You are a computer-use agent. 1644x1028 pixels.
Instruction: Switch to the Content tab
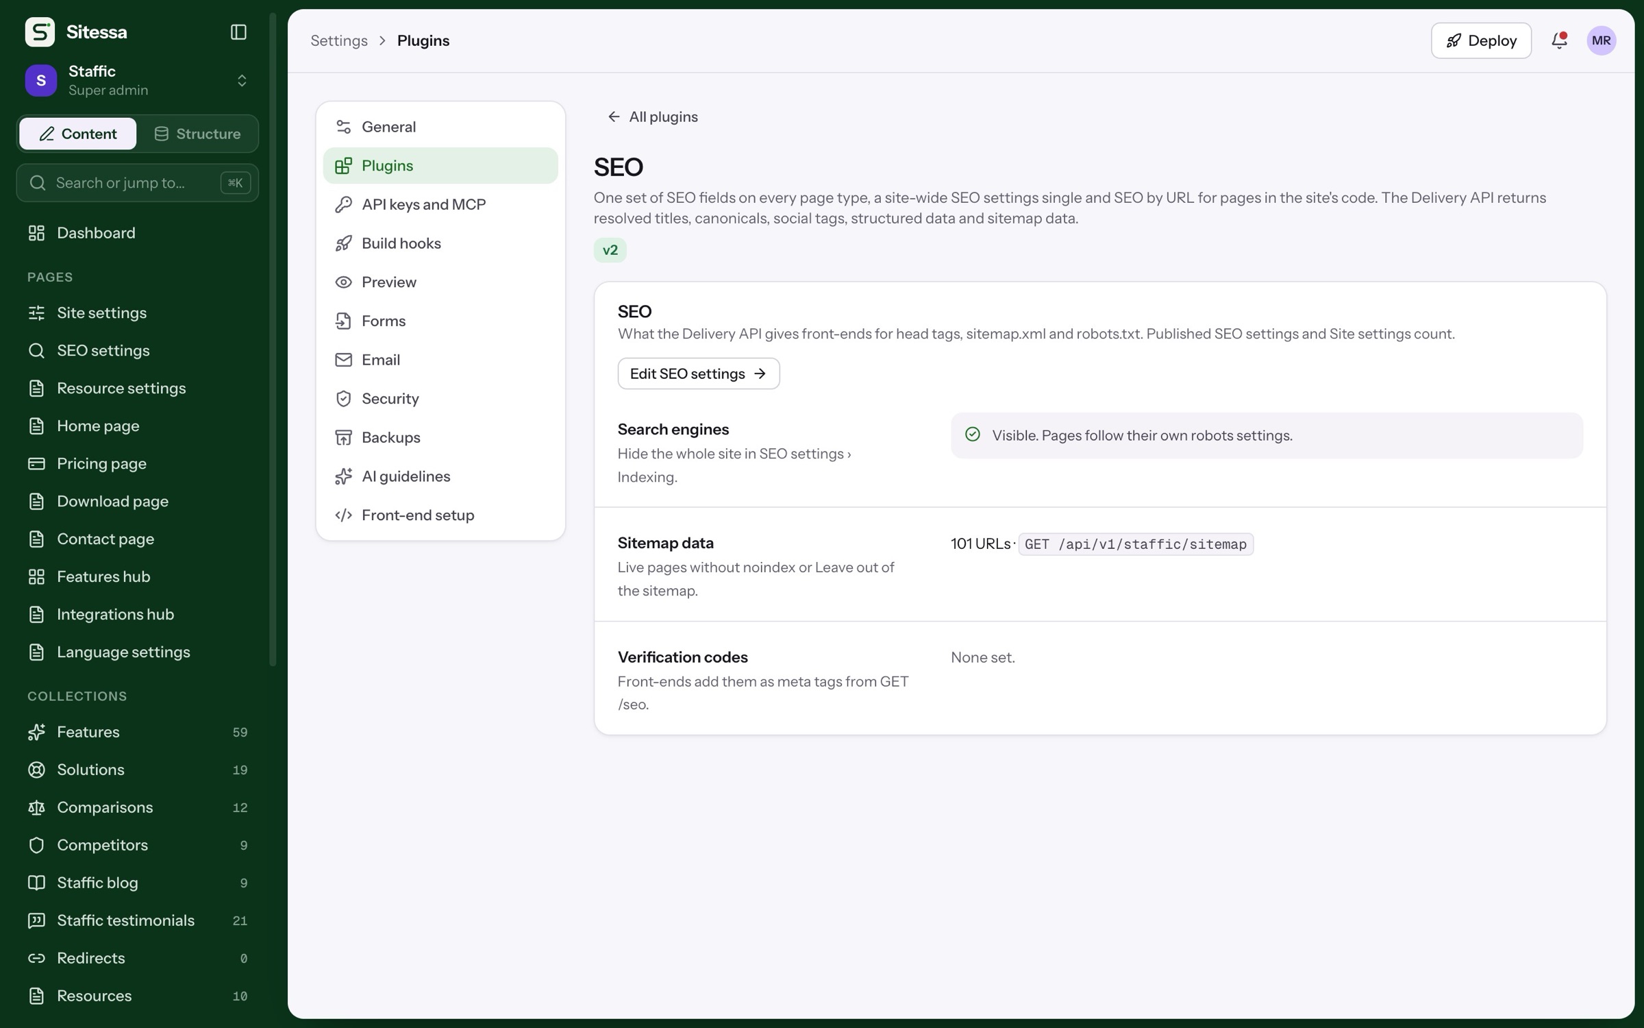pyautogui.click(x=77, y=134)
